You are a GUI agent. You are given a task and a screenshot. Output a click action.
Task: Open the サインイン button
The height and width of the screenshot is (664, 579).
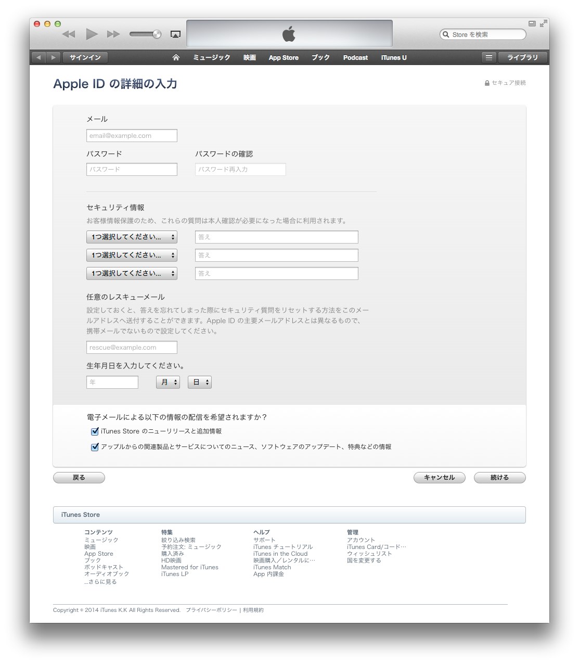(x=85, y=57)
